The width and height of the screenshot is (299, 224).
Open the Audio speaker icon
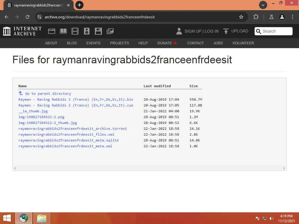(x=86, y=31)
